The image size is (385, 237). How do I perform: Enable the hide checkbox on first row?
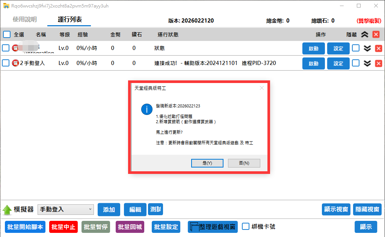pyautogui.click(x=356, y=48)
